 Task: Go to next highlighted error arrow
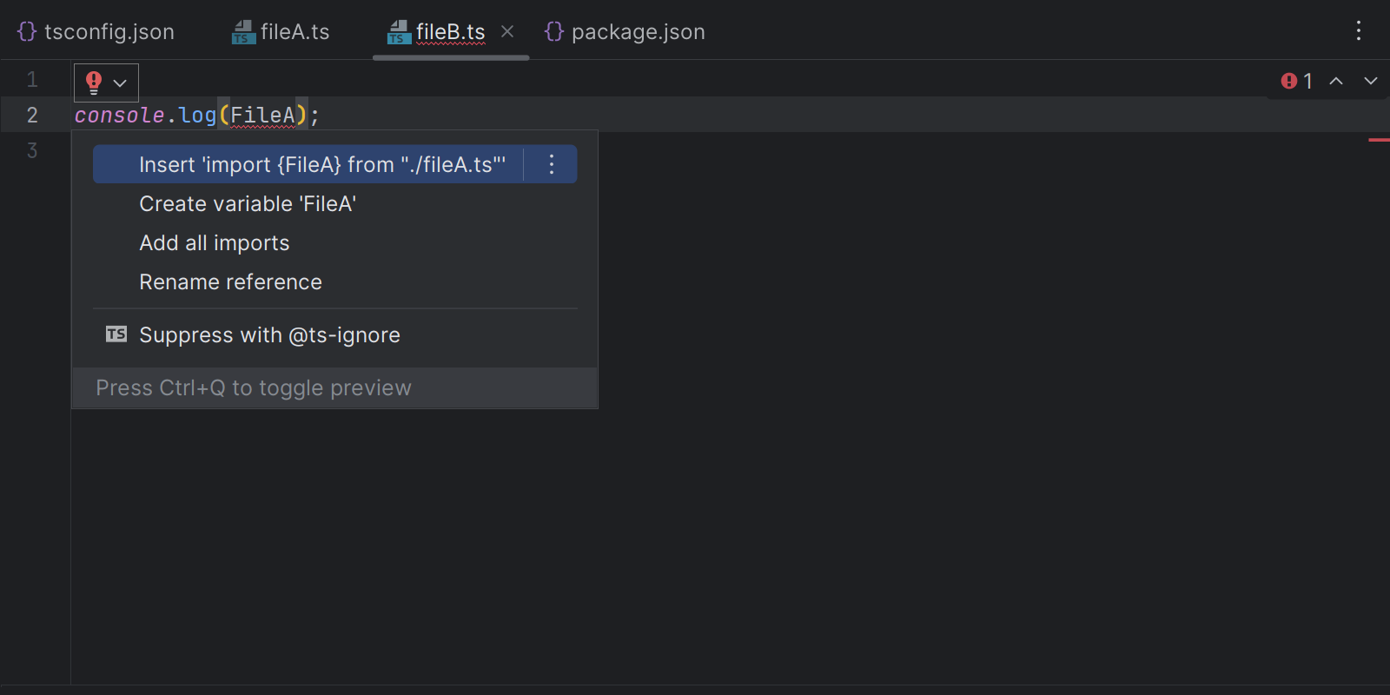click(1371, 81)
